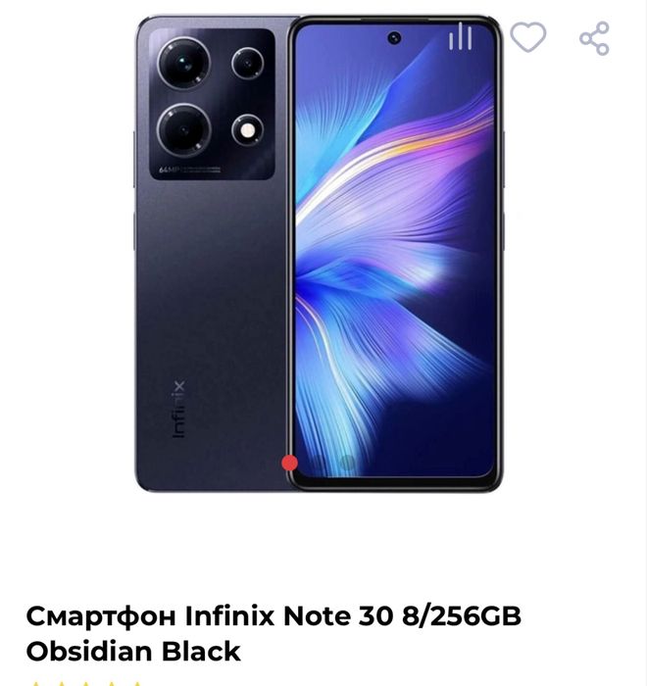The width and height of the screenshot is (647, 686).
Task: Tap the 64MP label under the cameras
Action: [168, 170]
